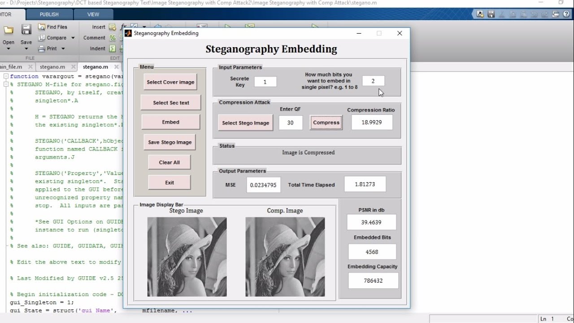The height and width of the screenshot is (323, 574).
Task: Click the paste icon in quick access toolbar
Action: pyautogui.click(x=523, y=14)
